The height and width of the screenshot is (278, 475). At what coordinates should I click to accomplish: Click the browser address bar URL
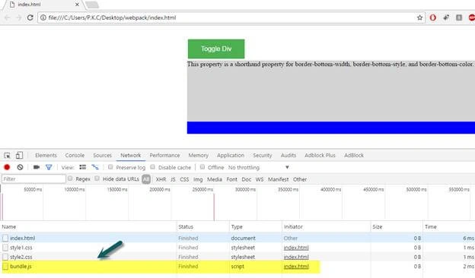112,17
